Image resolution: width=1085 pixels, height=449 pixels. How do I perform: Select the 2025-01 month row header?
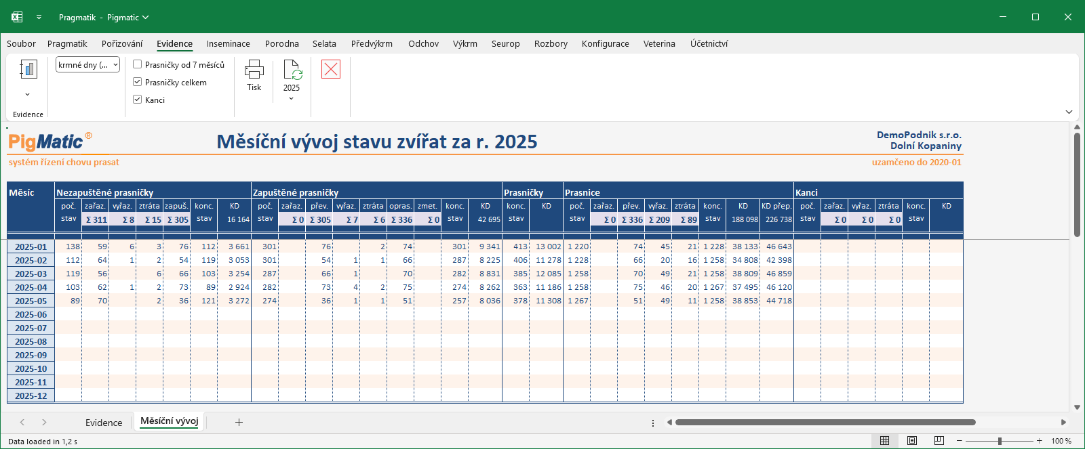coord(31,247)
